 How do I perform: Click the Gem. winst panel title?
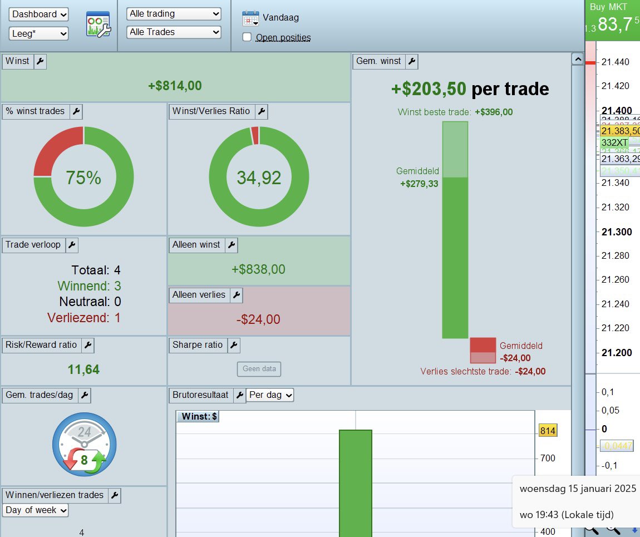pos(379,61)
